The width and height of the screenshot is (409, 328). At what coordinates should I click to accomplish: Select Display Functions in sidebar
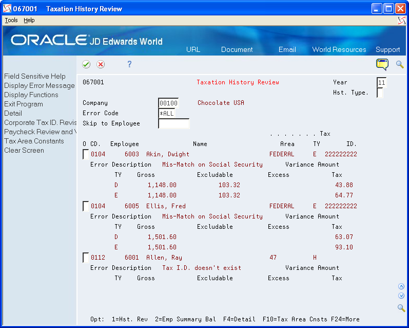point(31,95)
